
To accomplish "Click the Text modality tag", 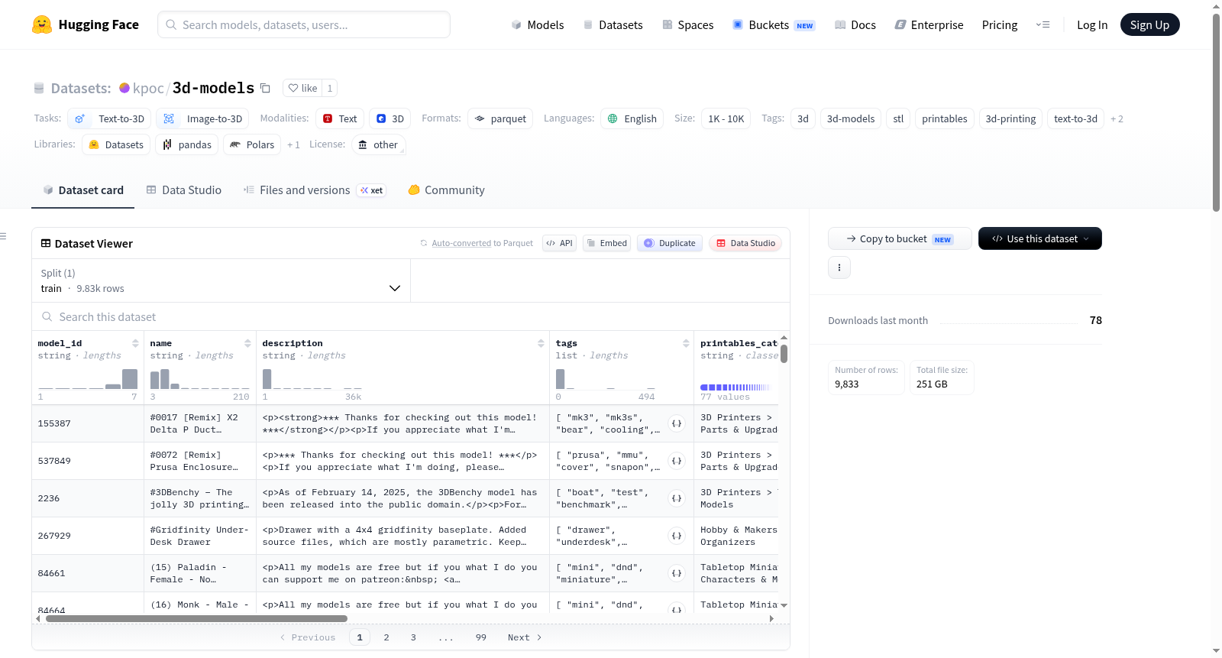I will (340, 118).
